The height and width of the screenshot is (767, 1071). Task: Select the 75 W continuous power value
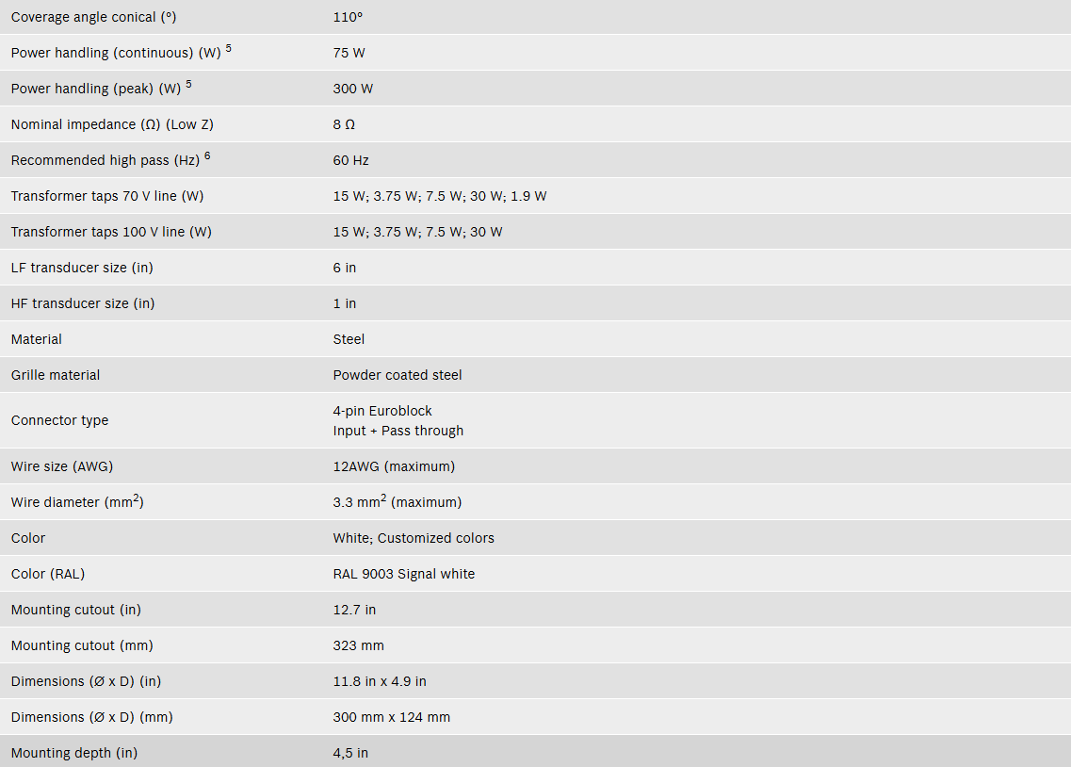point(349,53)
